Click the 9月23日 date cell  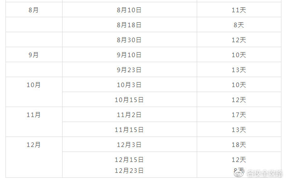(130, 69)
